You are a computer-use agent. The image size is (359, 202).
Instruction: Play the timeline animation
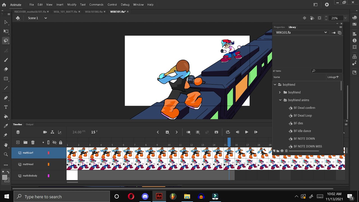pyautogui.click(x=247, y=132)
